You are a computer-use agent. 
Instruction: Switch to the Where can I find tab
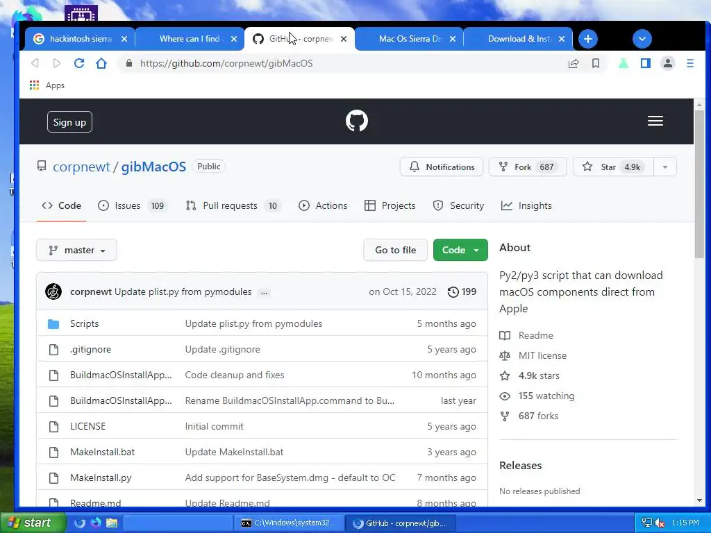(x=190, y=39)
